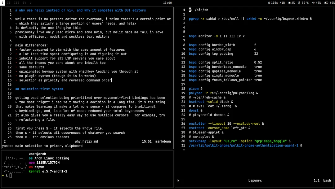Click the memory usage icon in polybar
Screen dimensions: 335x189
(269, 3)
